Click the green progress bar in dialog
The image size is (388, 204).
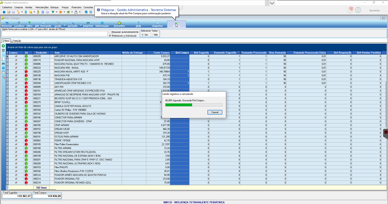pos(179,105)
